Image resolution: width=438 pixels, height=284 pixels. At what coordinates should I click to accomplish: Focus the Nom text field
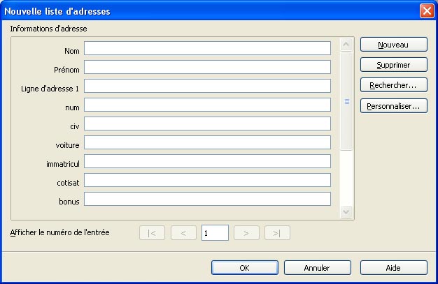point(207,48)
